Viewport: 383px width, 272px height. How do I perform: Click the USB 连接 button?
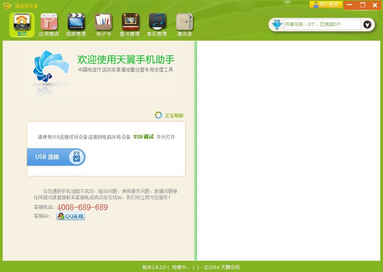coord(56,157)
